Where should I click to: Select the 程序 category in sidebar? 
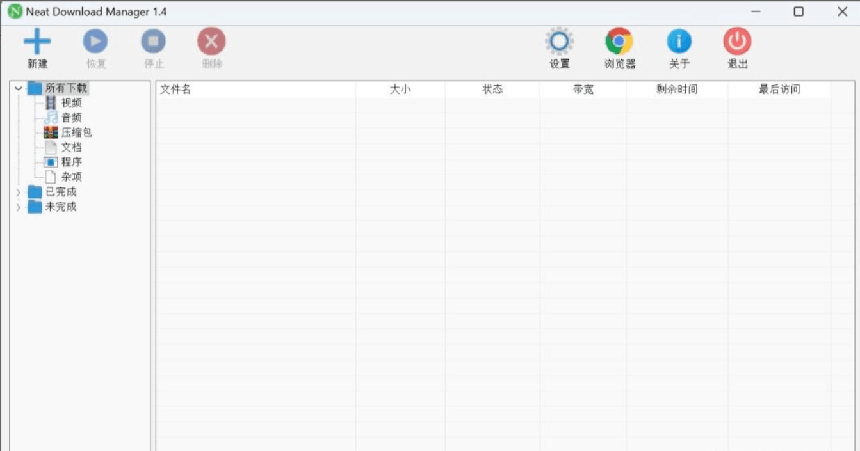coord(72,161)
